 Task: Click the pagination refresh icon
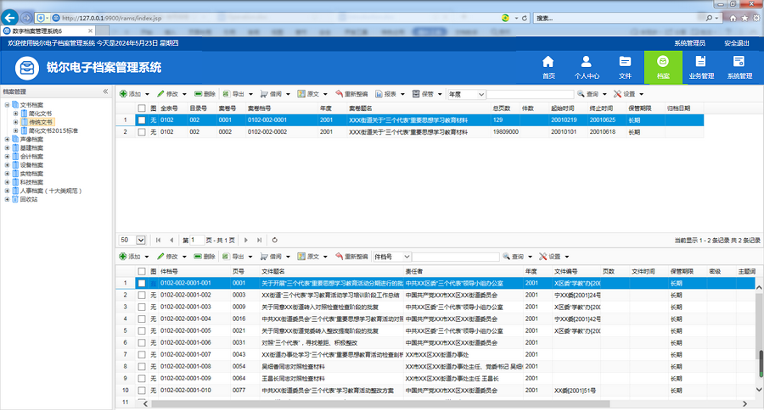click(x=275, y=240)
